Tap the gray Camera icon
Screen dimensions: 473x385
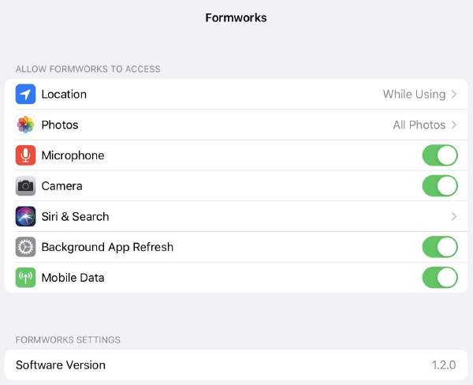26,186
